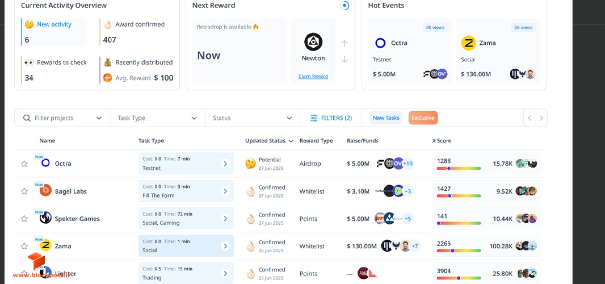
Task: Open the Zama Social task arrow
Action: 225,246
